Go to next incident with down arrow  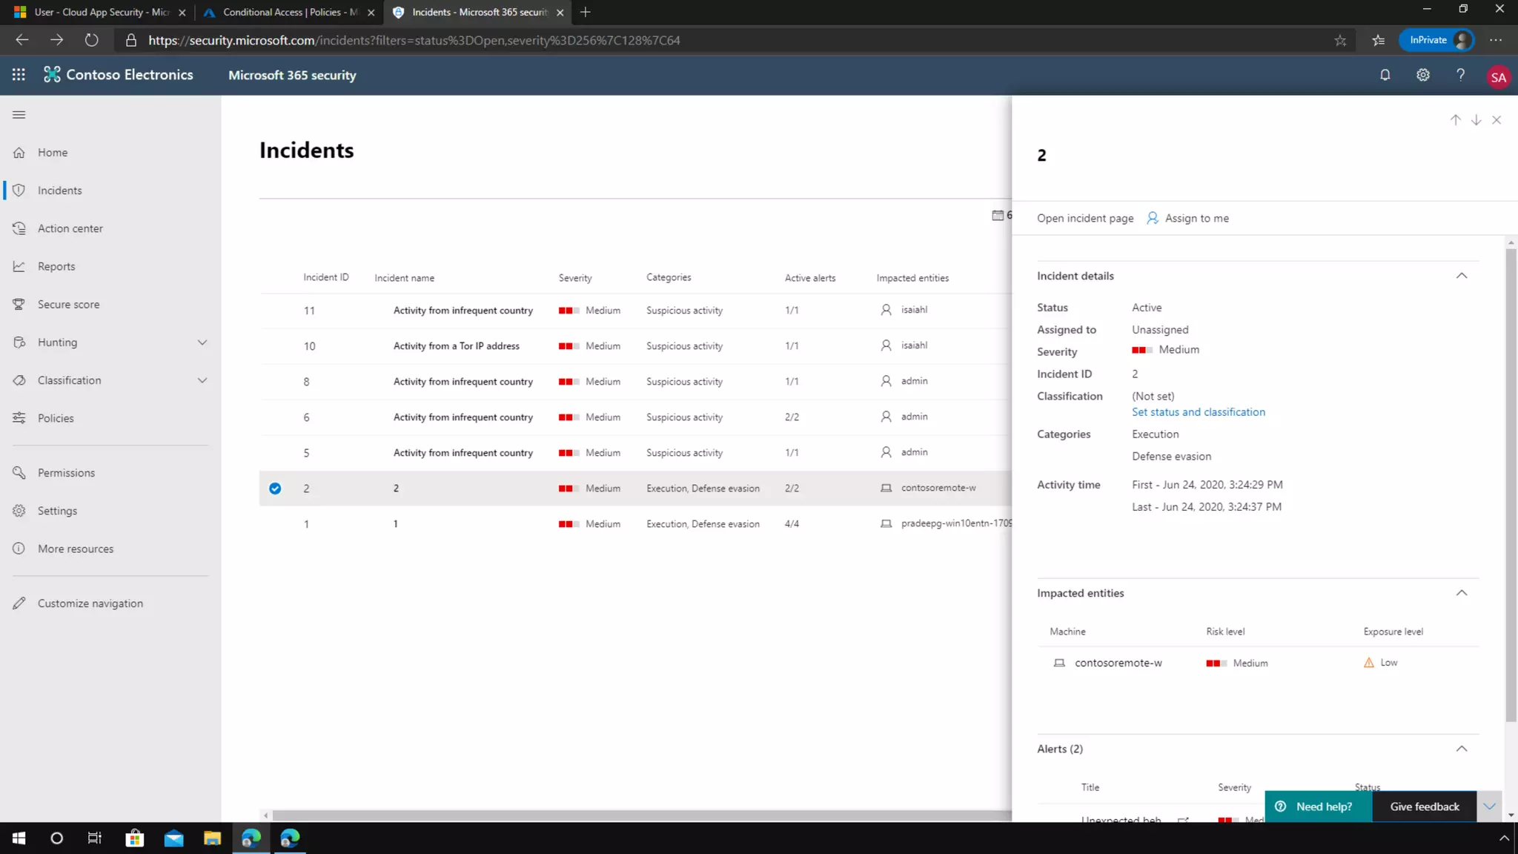click(x=1476, y=120)
